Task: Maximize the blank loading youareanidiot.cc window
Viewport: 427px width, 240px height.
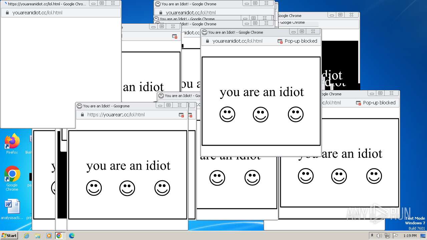Action: pyautogui.click(x=102, y=3)
